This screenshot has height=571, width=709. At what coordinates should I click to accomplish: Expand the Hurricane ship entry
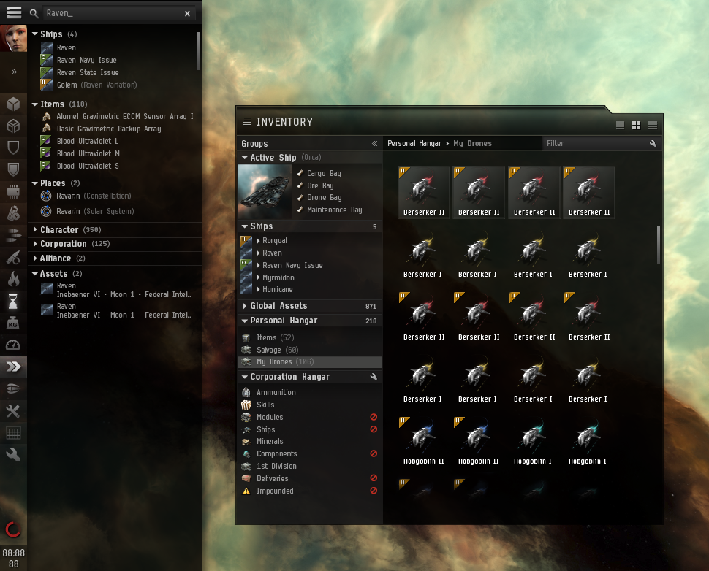258,290
